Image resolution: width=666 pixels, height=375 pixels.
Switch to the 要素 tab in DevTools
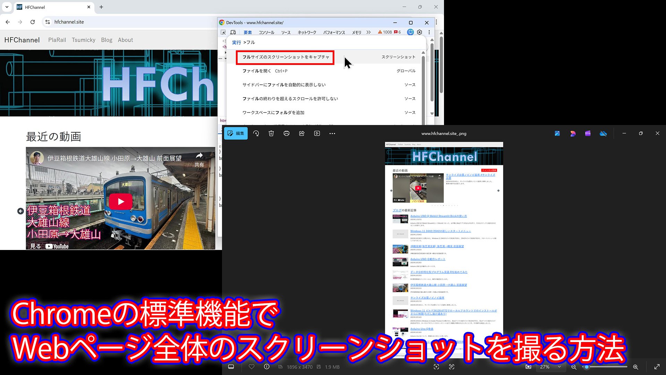tap(248, 32)
